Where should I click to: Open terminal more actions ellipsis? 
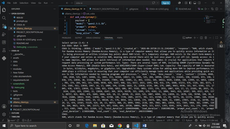click(210, 38)
